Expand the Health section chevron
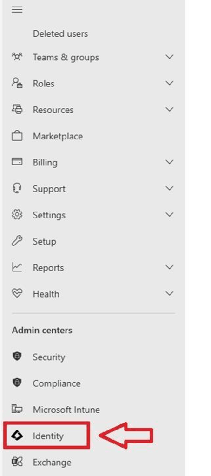This screenshot has height=476, width=211. (x=170, y=293)
